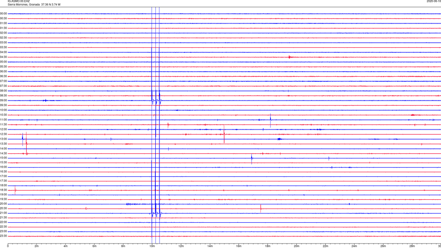The height and width of the screenshot is (248, 441).
Task: Click the station code IG.ASMO.00.EHZ header
Action: pyautogui.click(x=18, y=1)
